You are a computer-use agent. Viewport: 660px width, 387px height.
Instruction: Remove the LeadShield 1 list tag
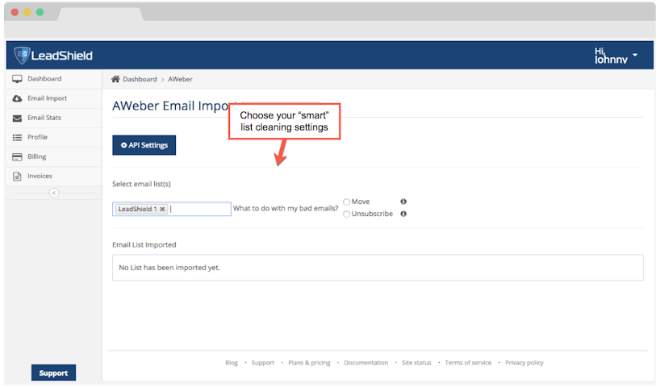click(162, 209)
